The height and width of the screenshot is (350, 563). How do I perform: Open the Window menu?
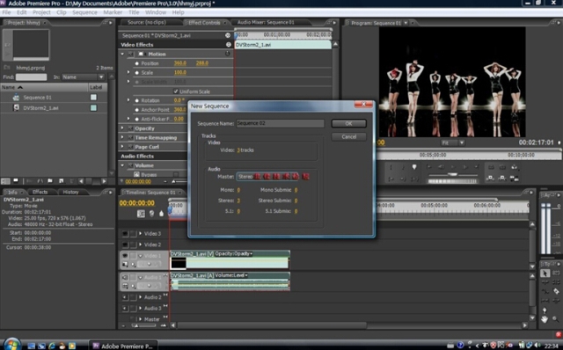[156, 12]
